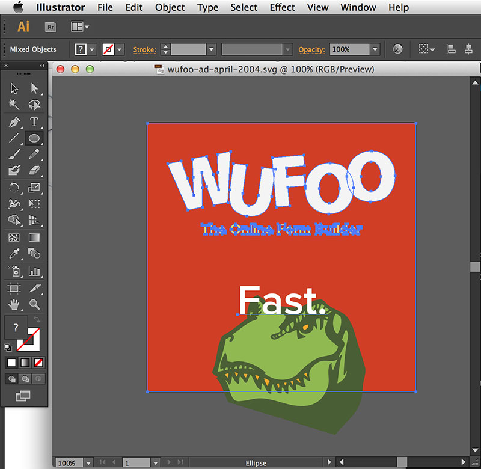Select the Gradient tool
This screenshot has width=481, height=469.
(x=34, y=238)
